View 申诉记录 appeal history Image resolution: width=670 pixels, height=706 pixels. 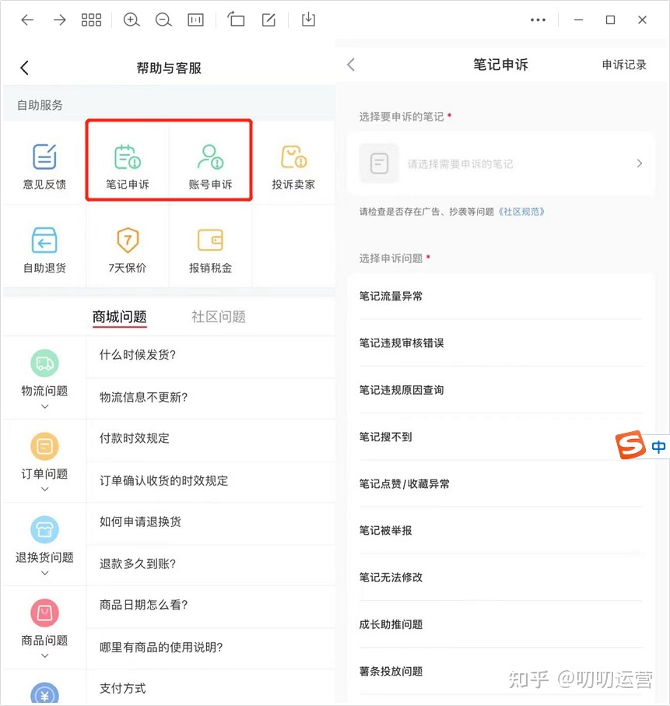(623, 65)
